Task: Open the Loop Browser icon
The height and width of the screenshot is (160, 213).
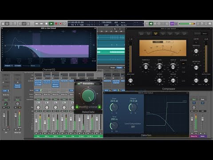Action: pos(206,24)
